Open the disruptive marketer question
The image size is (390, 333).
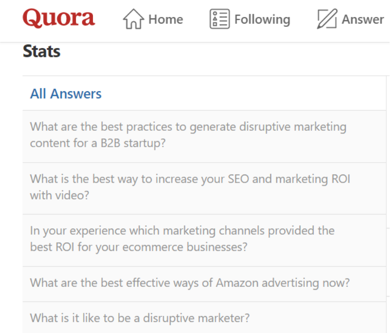click(x=204, y=317)
